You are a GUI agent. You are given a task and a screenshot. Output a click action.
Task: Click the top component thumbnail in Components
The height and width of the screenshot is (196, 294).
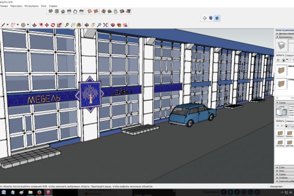[x=281, y=70]
